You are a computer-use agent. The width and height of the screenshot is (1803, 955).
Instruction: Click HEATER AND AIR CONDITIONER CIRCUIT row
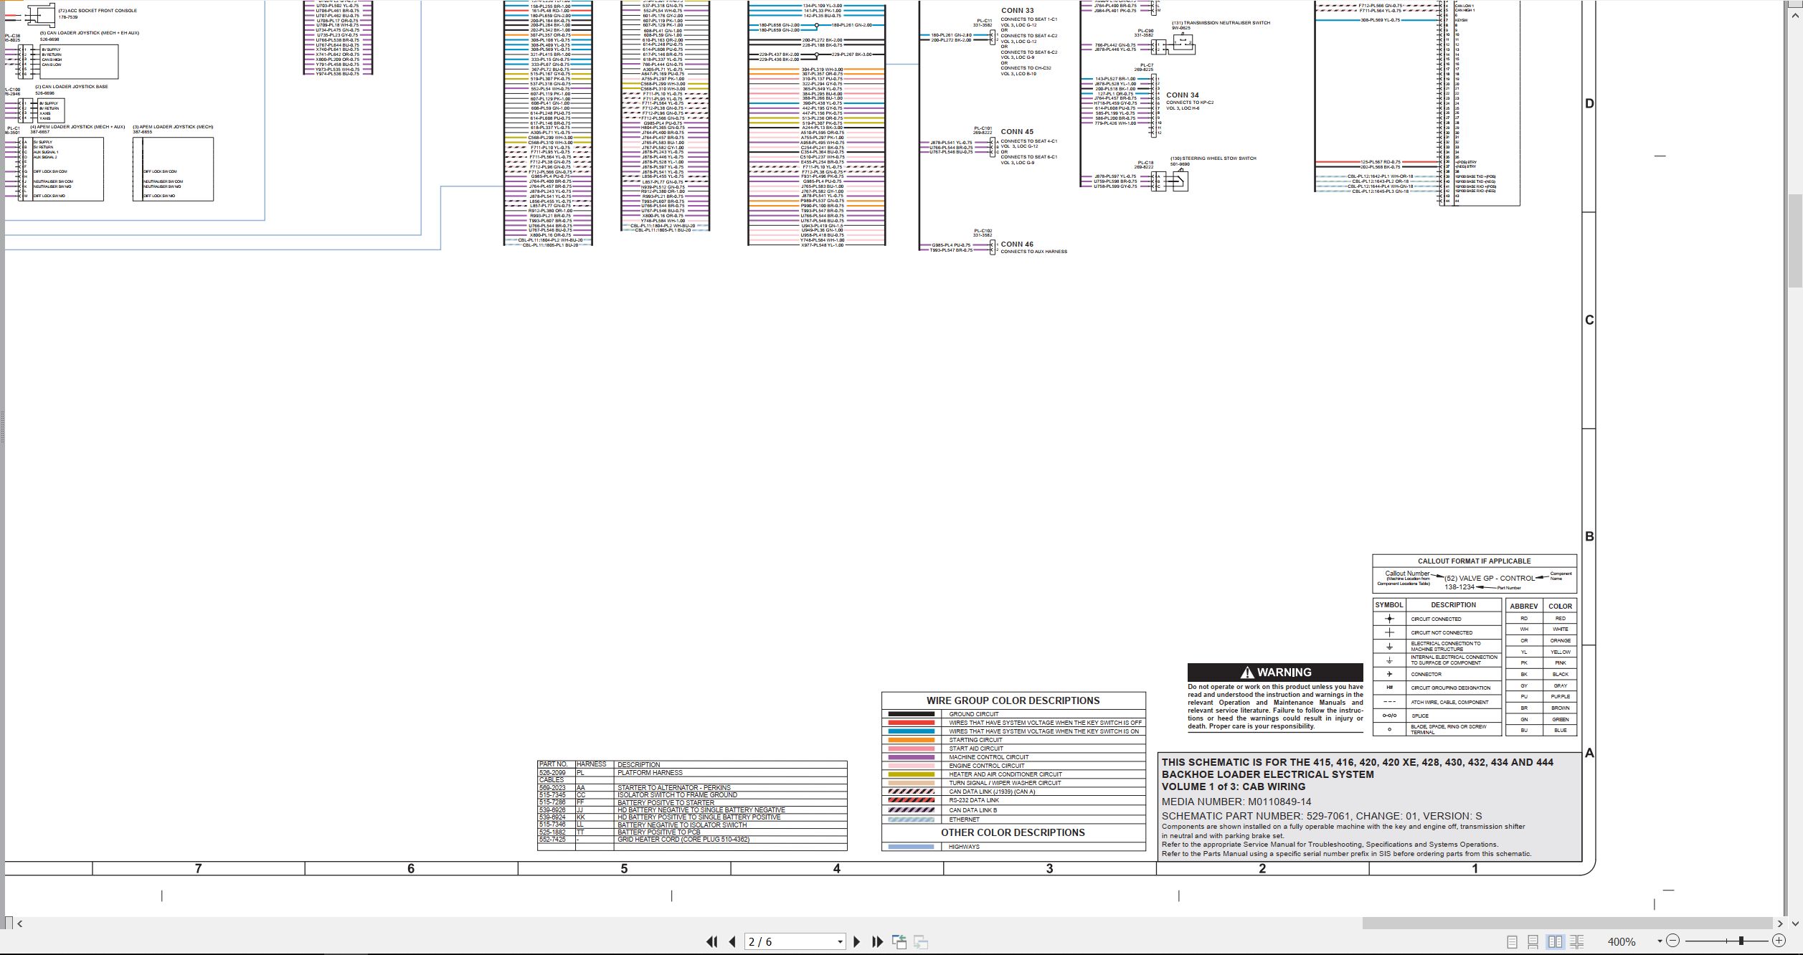click(x=1013, y=774)
